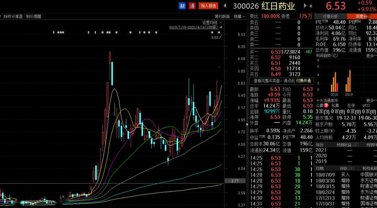Go to previous stock with left arrow

225,6
